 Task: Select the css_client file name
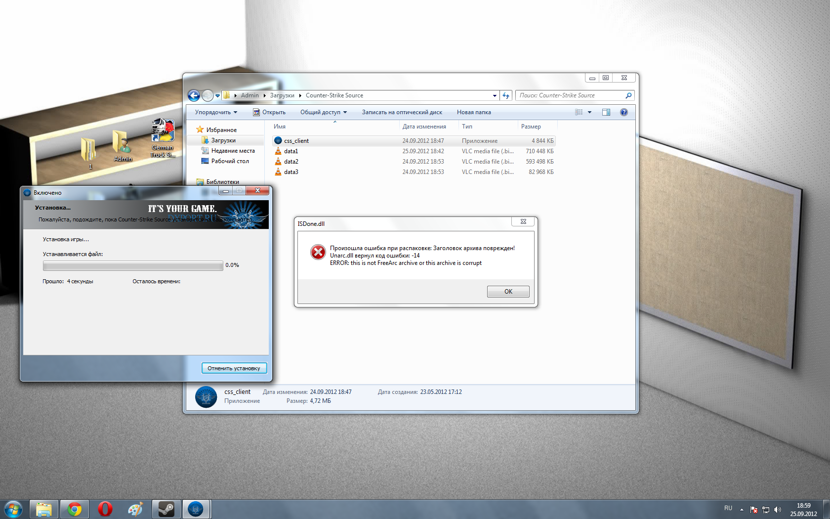(x=296, y=141)
